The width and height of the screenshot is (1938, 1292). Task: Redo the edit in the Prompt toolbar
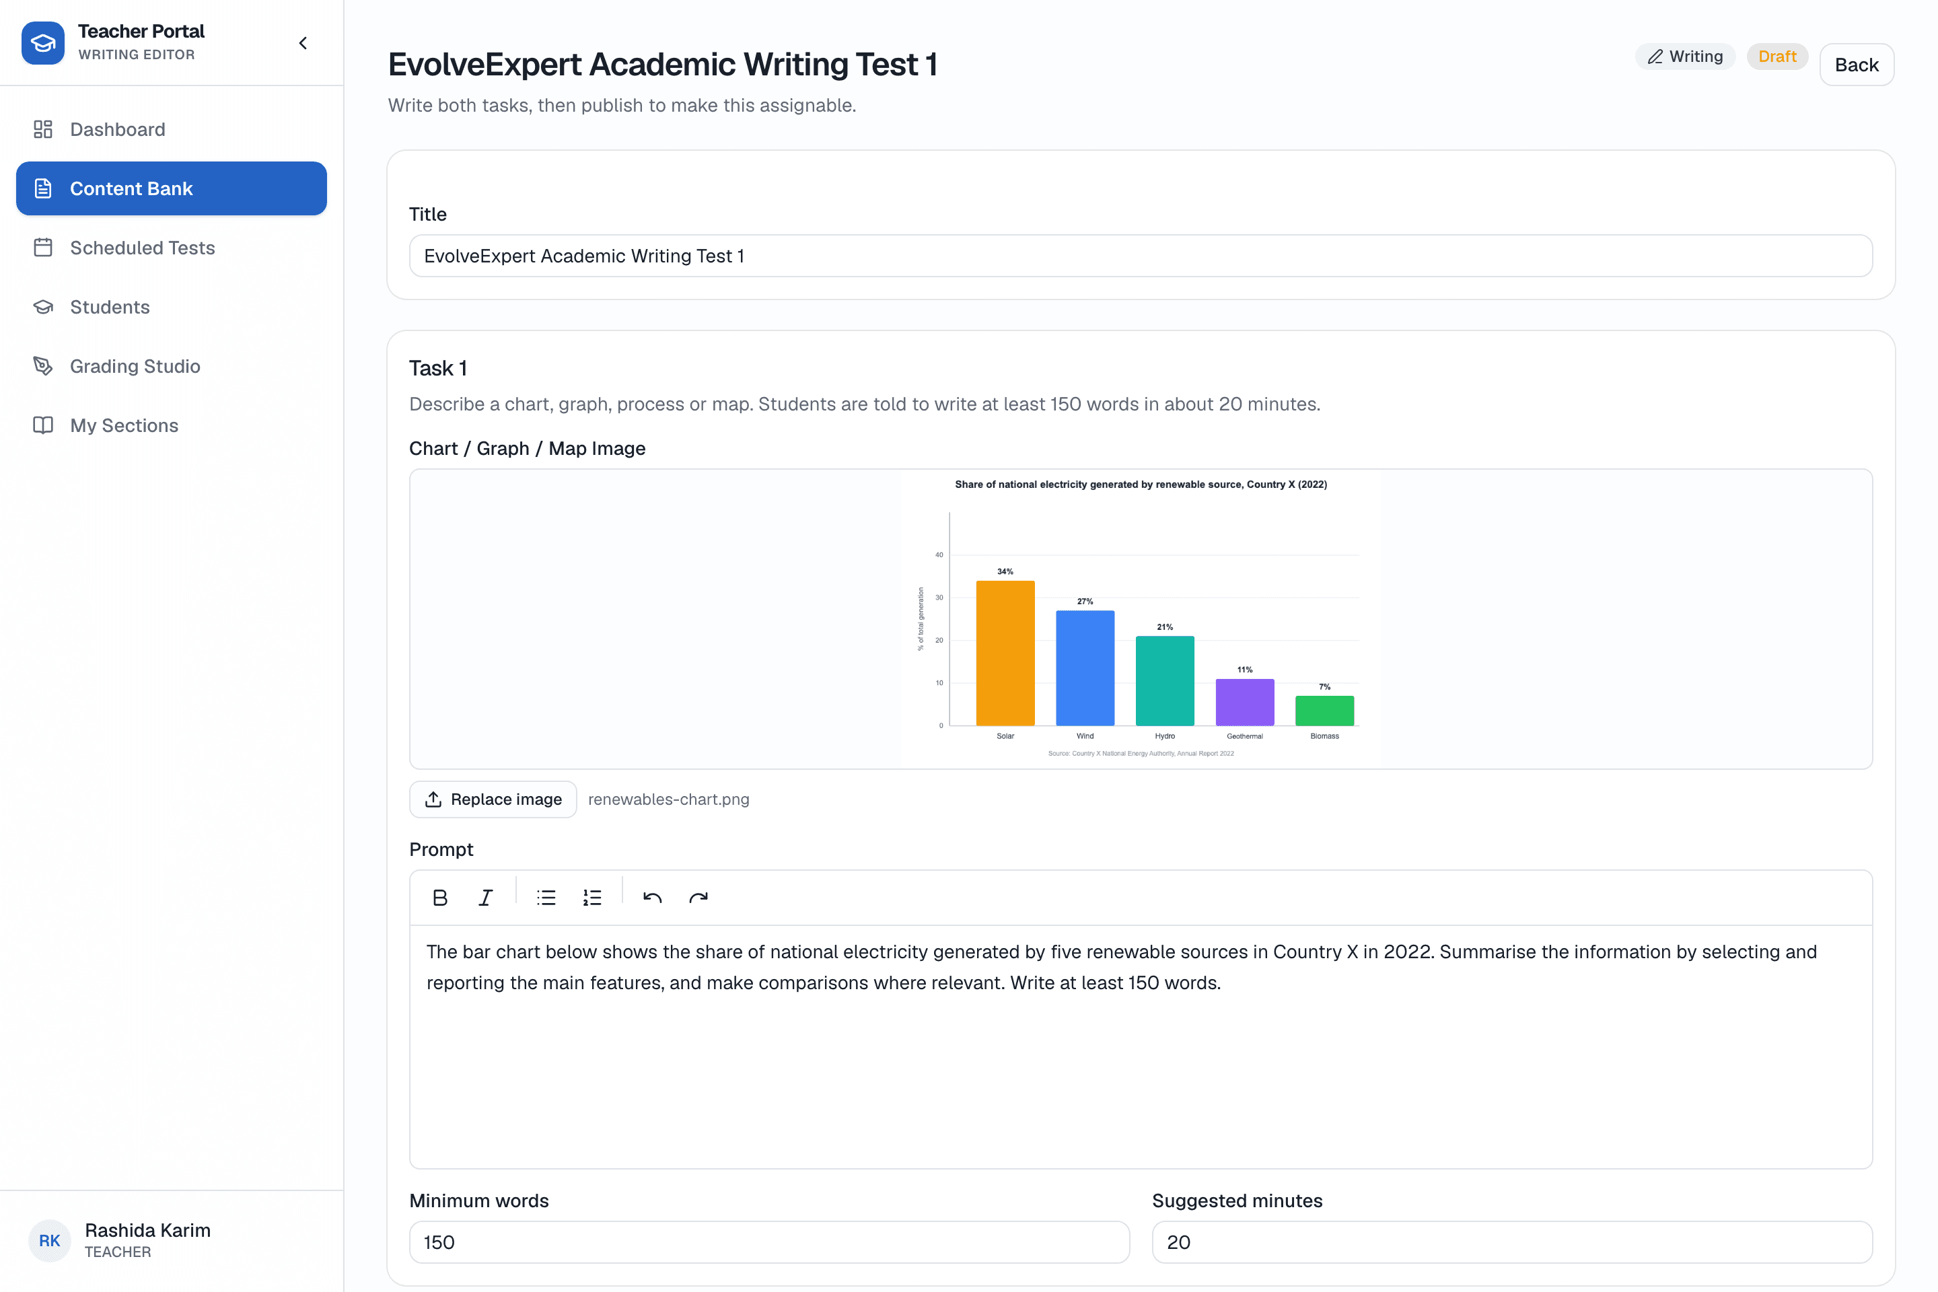(x=698, y=898)
